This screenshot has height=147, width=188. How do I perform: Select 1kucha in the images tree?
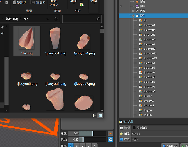(147, 96)
